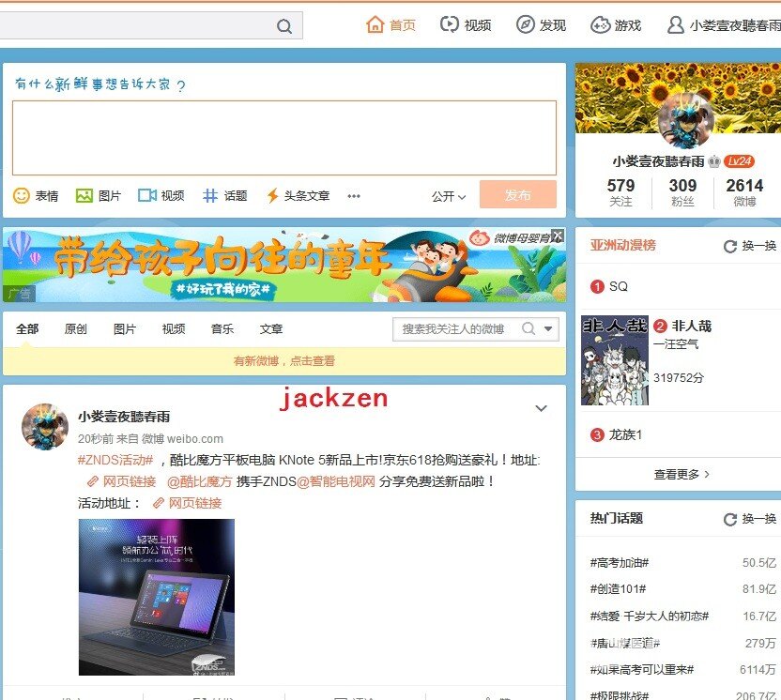Open post author's avatar in feed
The image size is (781, 700).
click(45, 427)
